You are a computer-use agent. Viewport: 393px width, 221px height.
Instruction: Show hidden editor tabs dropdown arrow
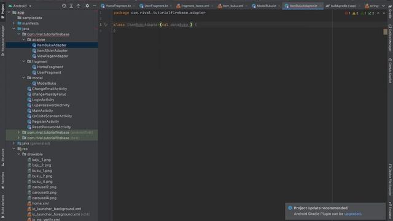pos(383,6)
